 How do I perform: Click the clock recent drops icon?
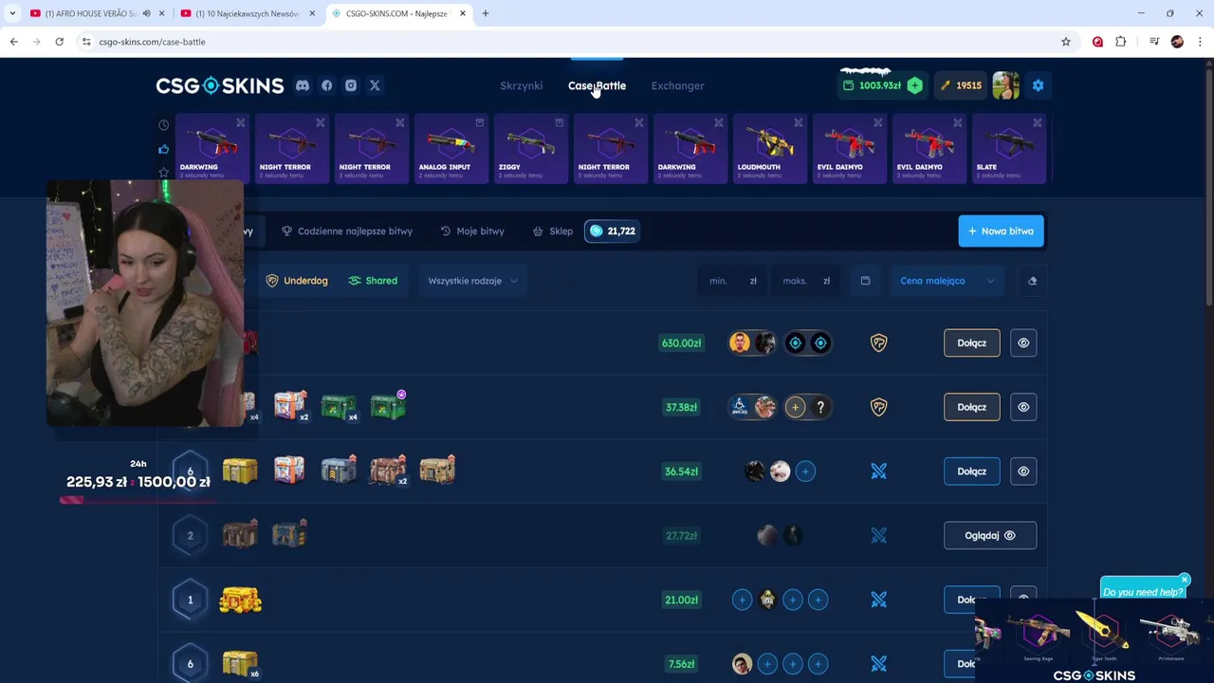163,125
